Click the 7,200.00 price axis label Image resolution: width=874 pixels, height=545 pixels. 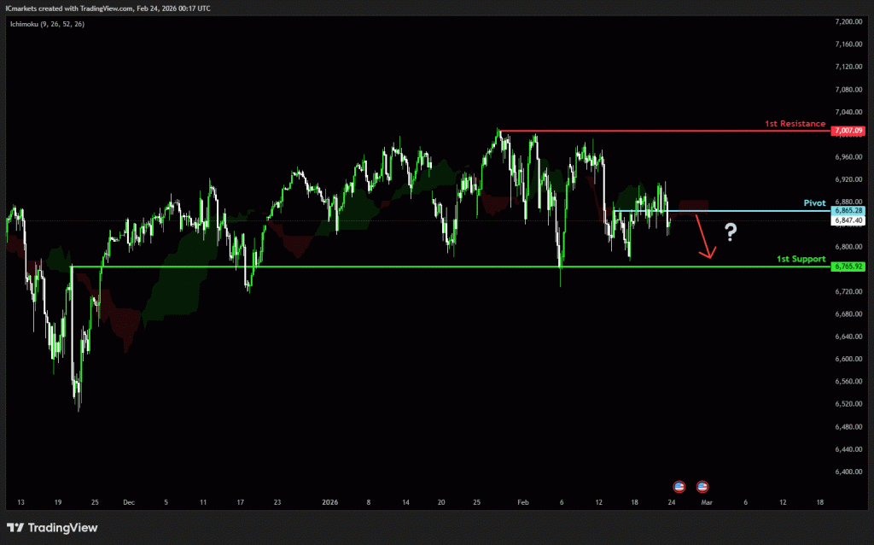pyautogui.click(x=851, y=21)
